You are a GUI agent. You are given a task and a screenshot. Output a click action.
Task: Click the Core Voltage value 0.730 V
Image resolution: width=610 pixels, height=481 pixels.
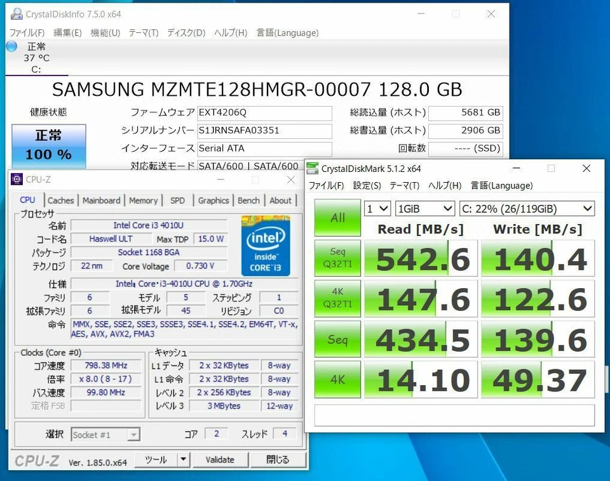click(200, 266)
